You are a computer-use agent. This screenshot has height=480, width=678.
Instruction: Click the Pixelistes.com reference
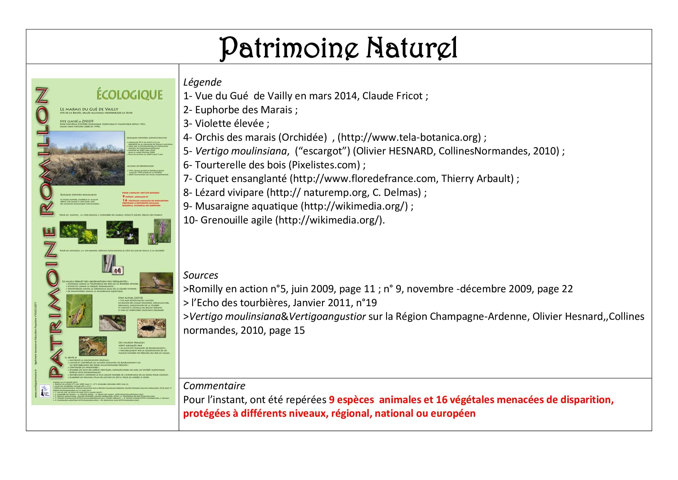tap(325, 165)
